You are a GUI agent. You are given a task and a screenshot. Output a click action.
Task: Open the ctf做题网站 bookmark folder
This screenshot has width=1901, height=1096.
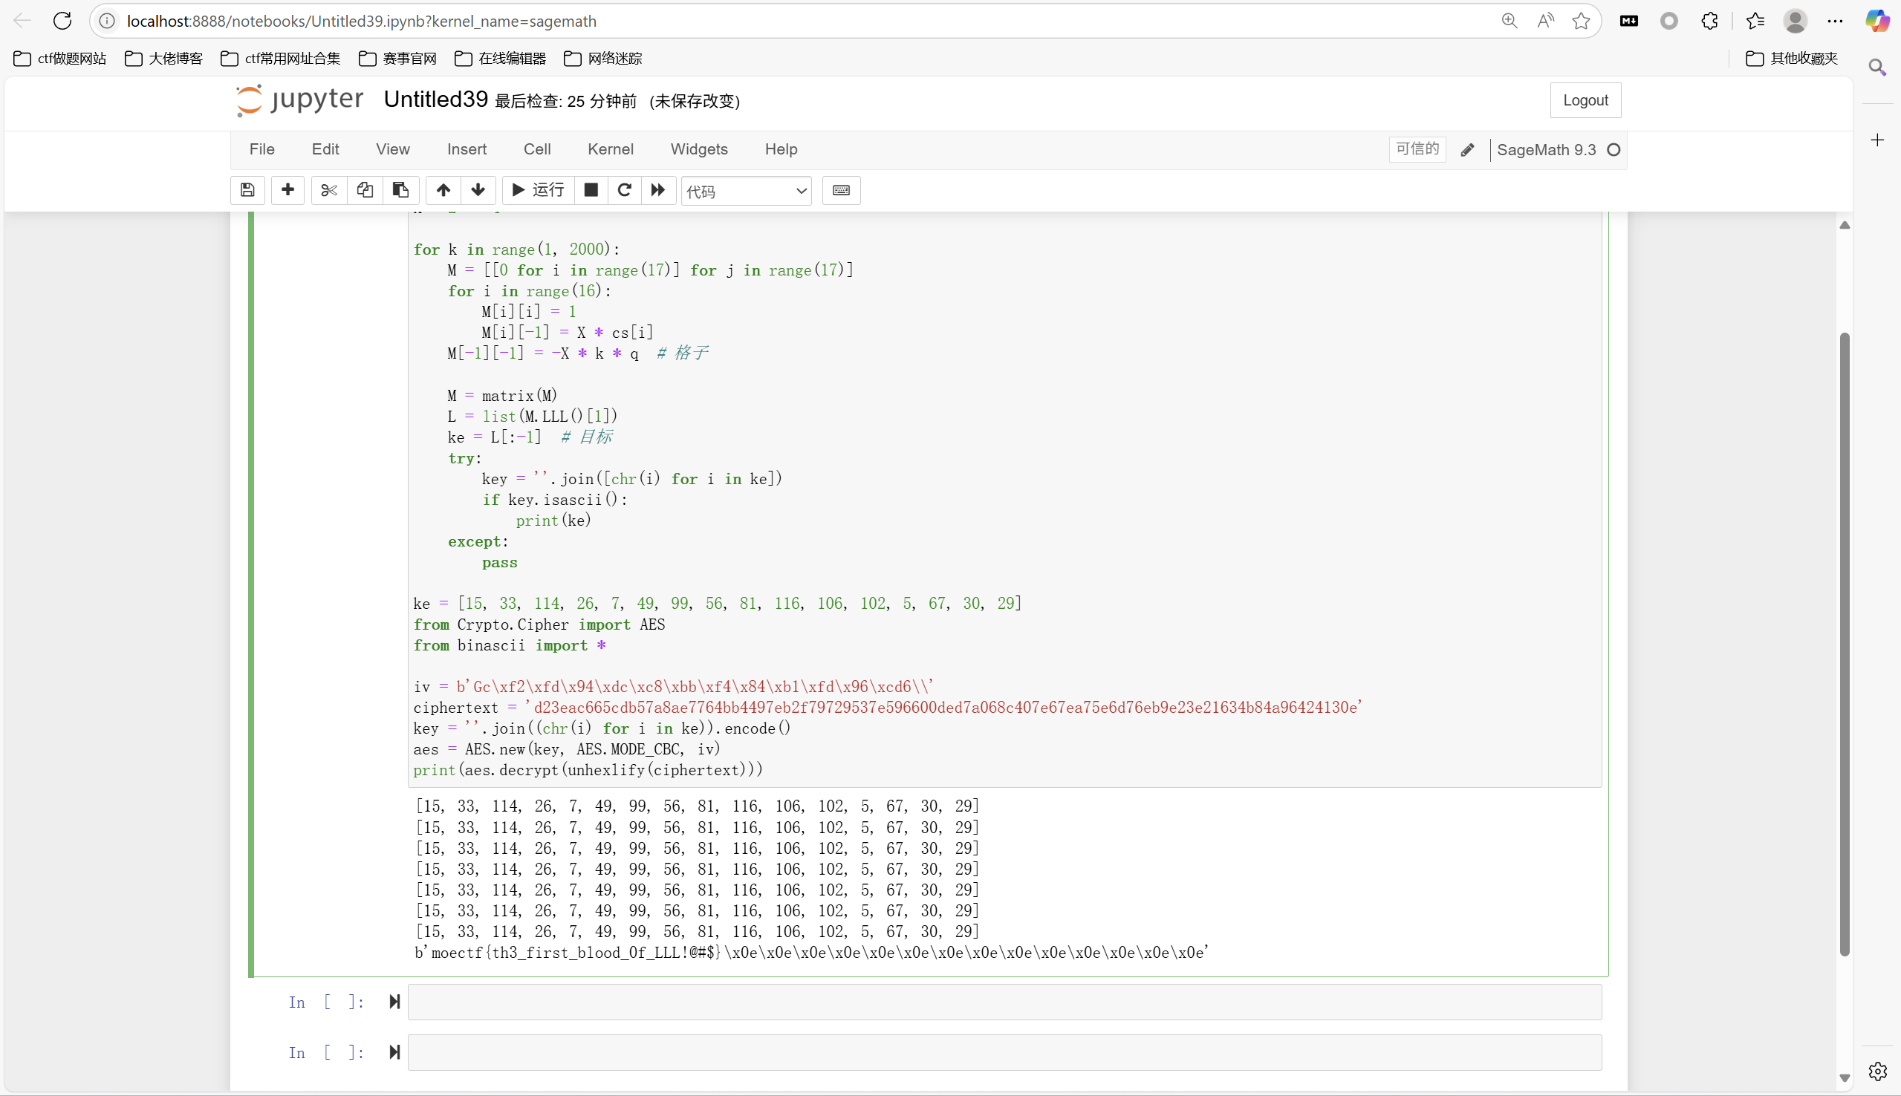click(x=60, y=59)
